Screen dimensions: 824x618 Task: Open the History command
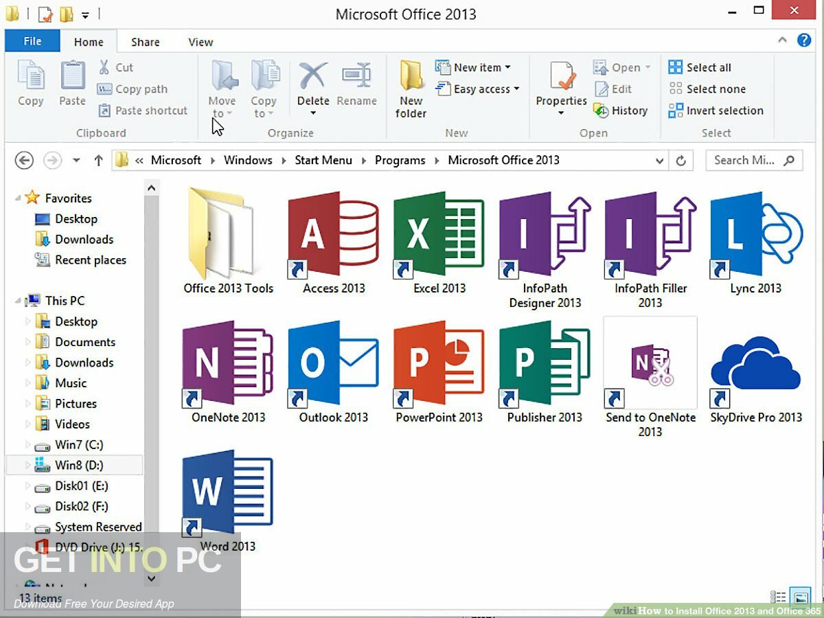pos(621,111)
